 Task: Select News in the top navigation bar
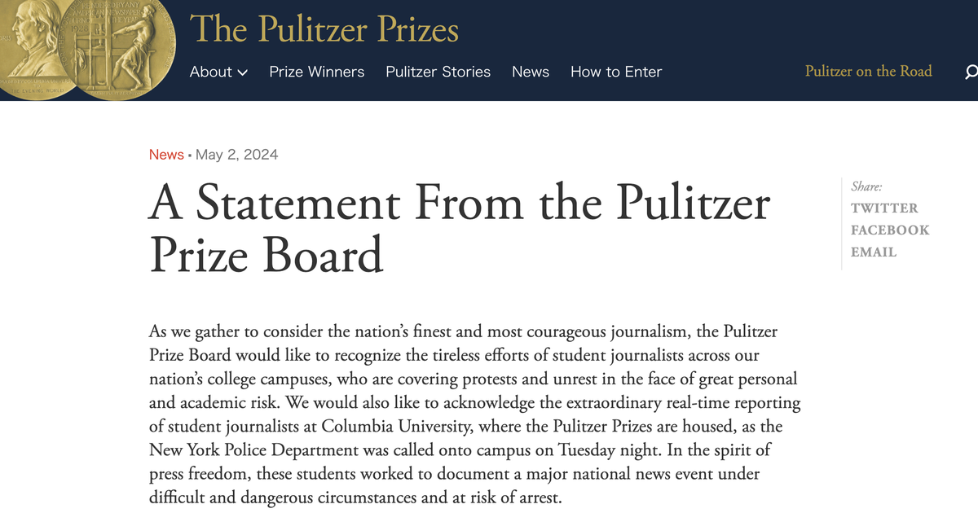(x=531, y=72)
